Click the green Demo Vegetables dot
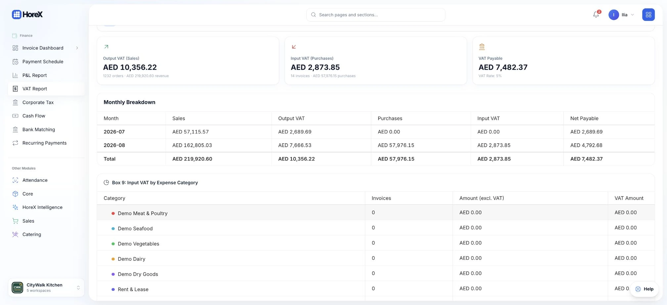Image resolution: width=667 pixels, height=305 pixels. [x=113, y=244]
